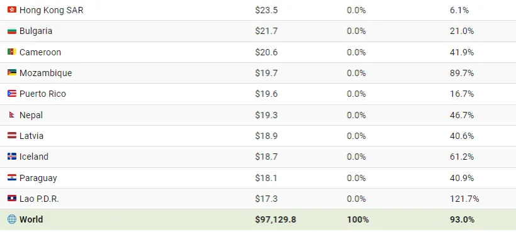Click the Paraguay flag icon
The height and width of the screenshot is (232, 516).
pos(12,178)
